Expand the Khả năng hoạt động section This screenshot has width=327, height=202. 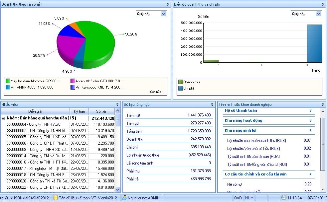[x=310, y=120]
